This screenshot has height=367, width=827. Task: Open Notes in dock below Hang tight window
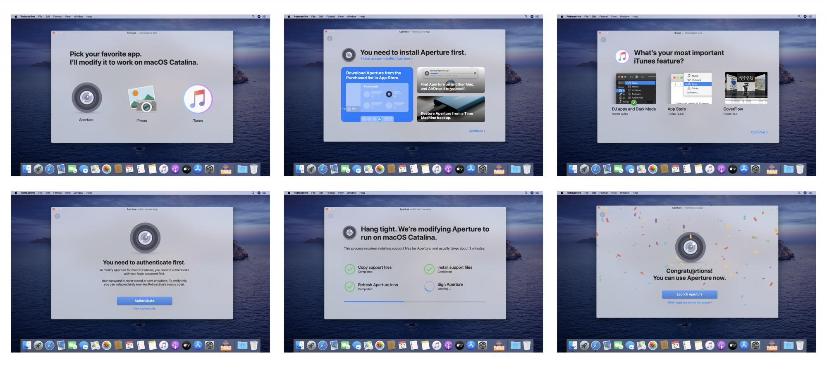coord(425,345)
